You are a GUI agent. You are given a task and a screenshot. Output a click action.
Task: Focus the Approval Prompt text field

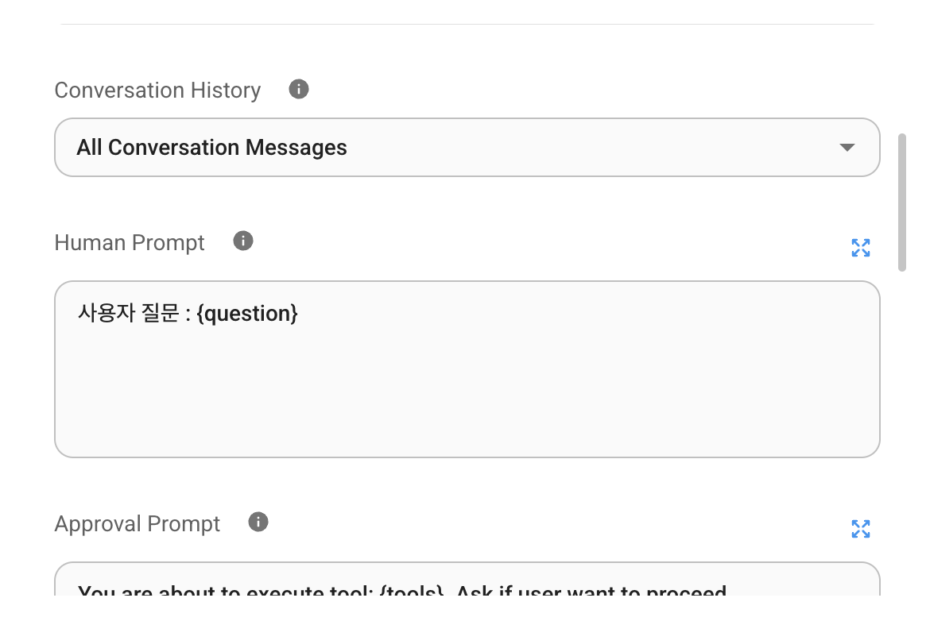[467, 588]
